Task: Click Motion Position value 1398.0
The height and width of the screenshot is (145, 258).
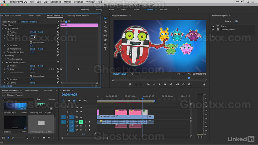Action: [33, 32]
